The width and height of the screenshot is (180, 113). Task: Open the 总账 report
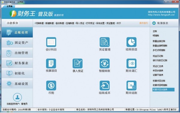pyautogui.click(x=155, y=31)
